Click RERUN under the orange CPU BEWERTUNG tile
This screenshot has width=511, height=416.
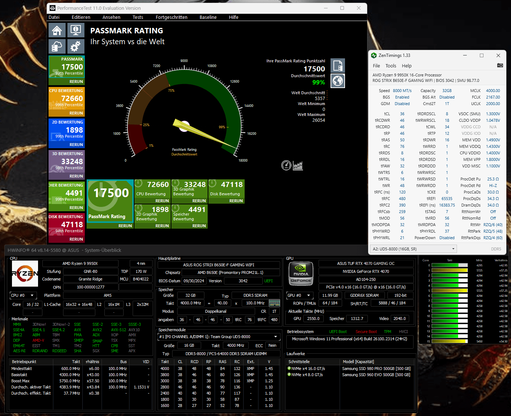click(x=76, y=113)
